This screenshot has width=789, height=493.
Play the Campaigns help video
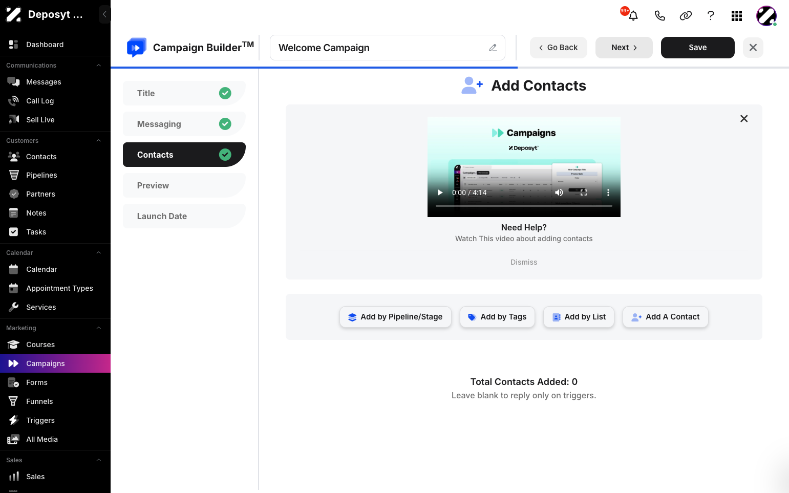pos(440,192)
